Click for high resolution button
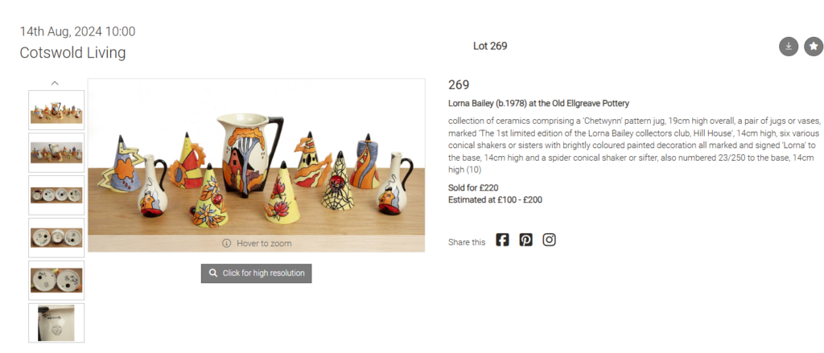 257,273
